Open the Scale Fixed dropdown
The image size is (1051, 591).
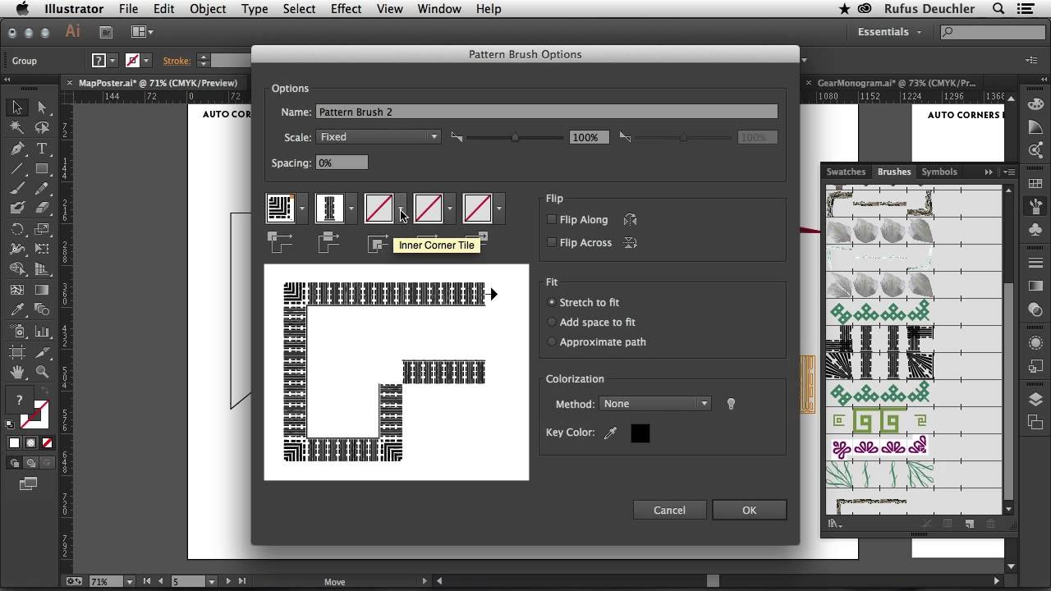pos(379,137)
